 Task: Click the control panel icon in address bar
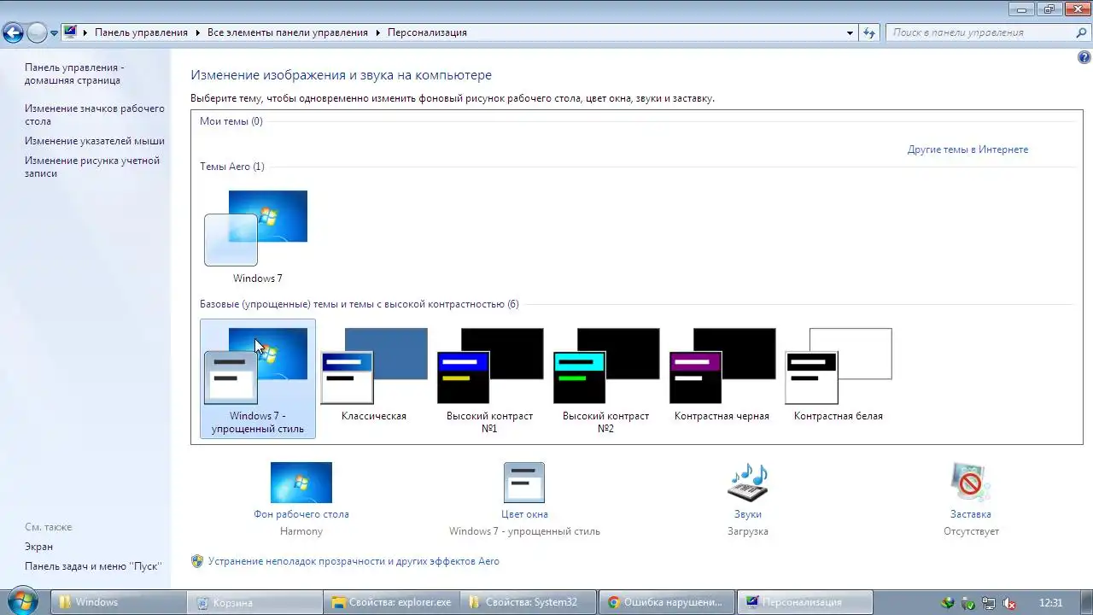point(70,32)
